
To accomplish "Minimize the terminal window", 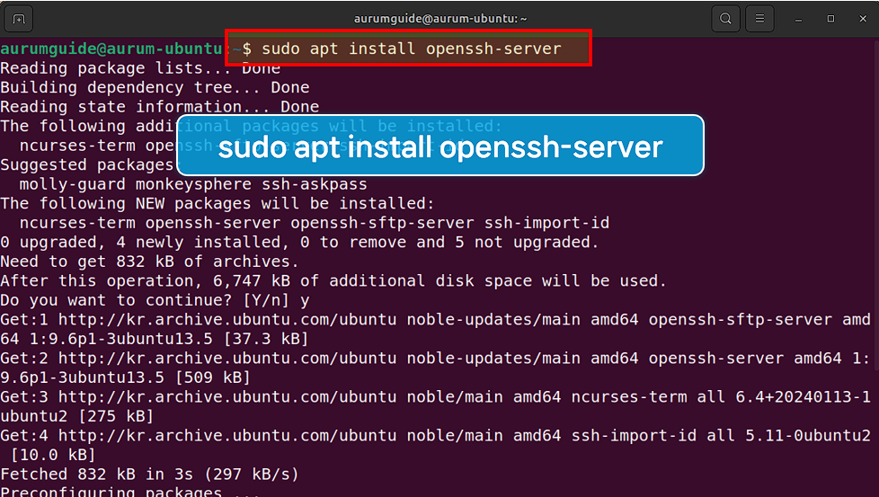I will tap(798, 19).
